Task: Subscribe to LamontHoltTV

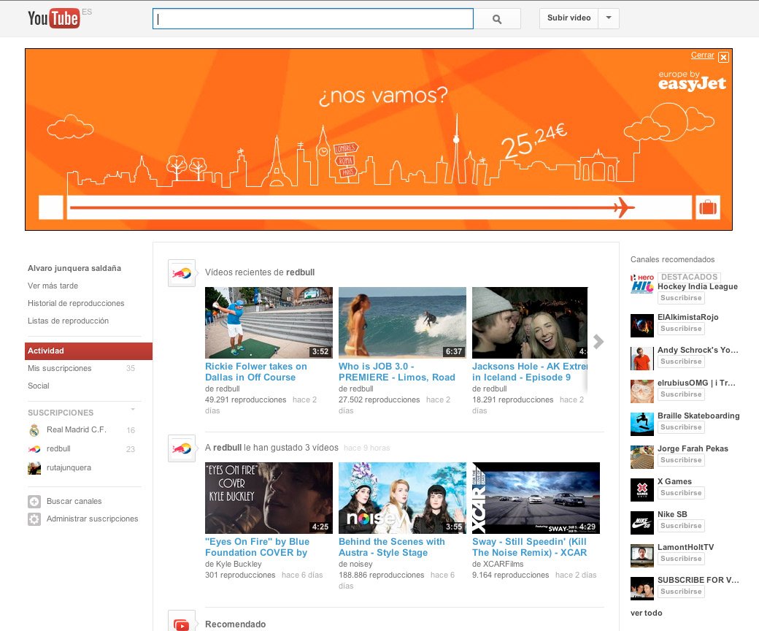Action: [681, 559]
